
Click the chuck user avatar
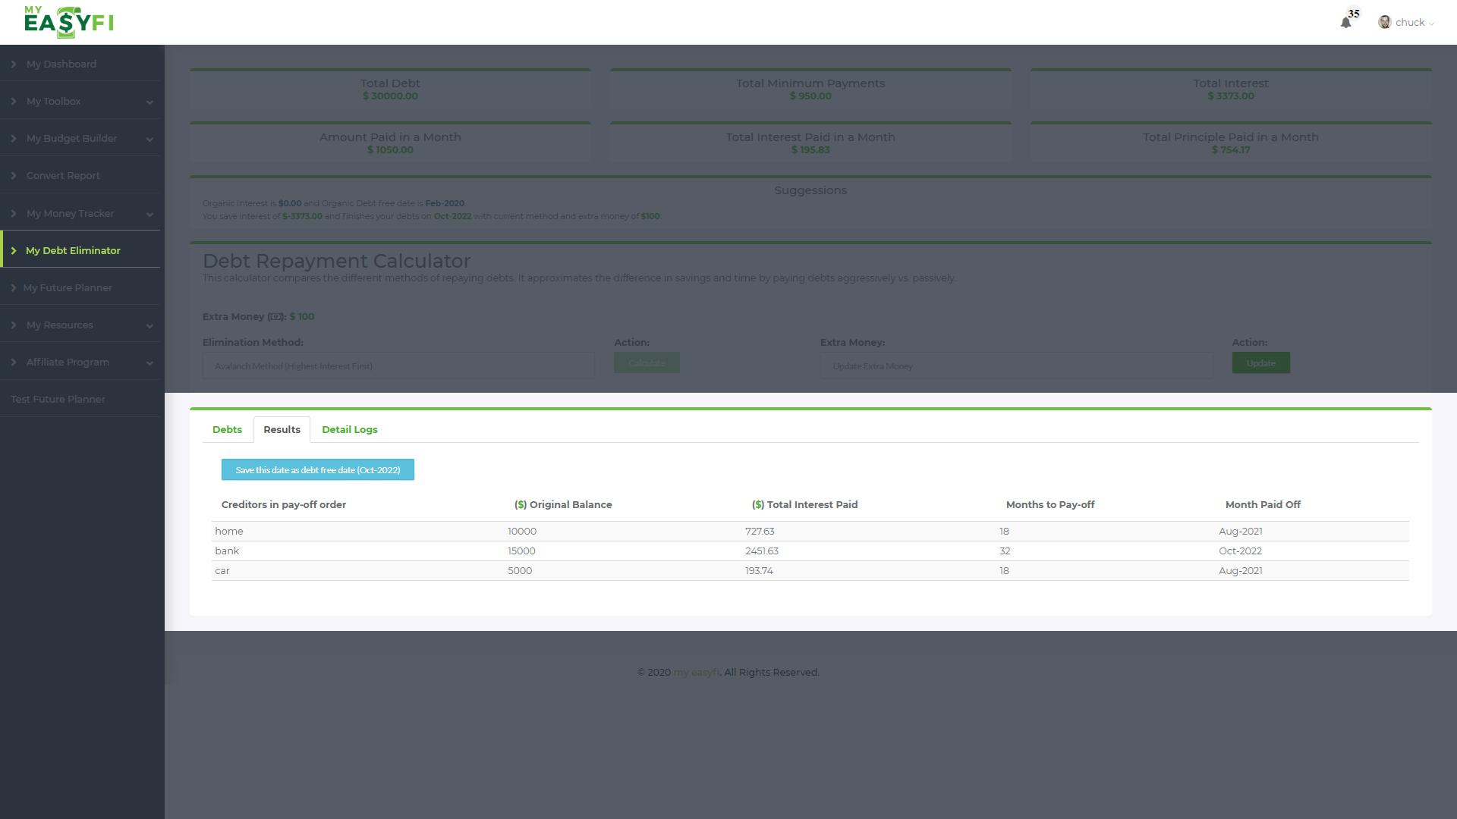[1384, 22]
